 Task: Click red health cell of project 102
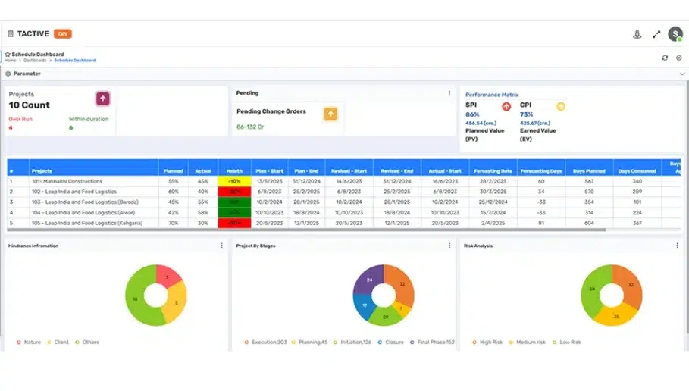click(234, 192)
